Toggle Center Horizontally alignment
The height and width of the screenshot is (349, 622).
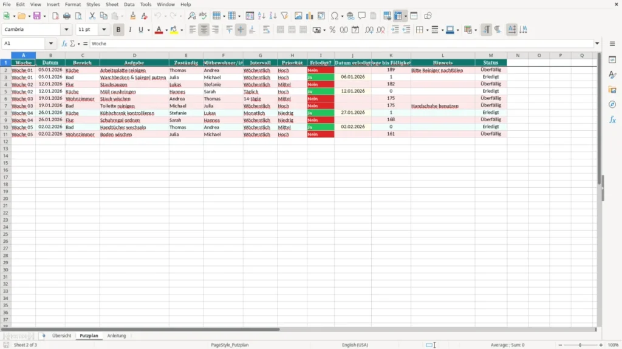click(204, 30)
